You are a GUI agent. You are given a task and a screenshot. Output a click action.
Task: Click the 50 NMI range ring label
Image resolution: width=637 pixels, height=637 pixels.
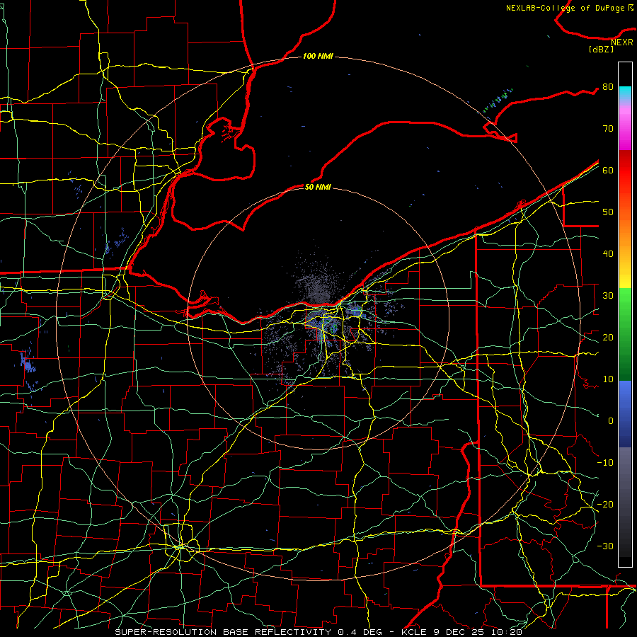click(x=318, y=187)
